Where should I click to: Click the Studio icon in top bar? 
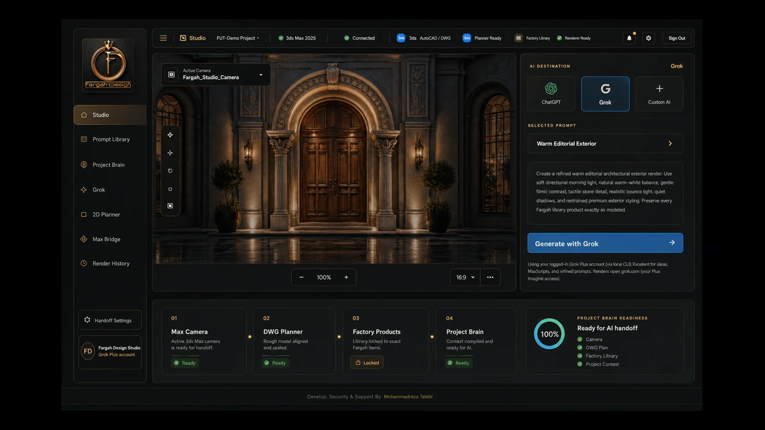click(183, 38)
